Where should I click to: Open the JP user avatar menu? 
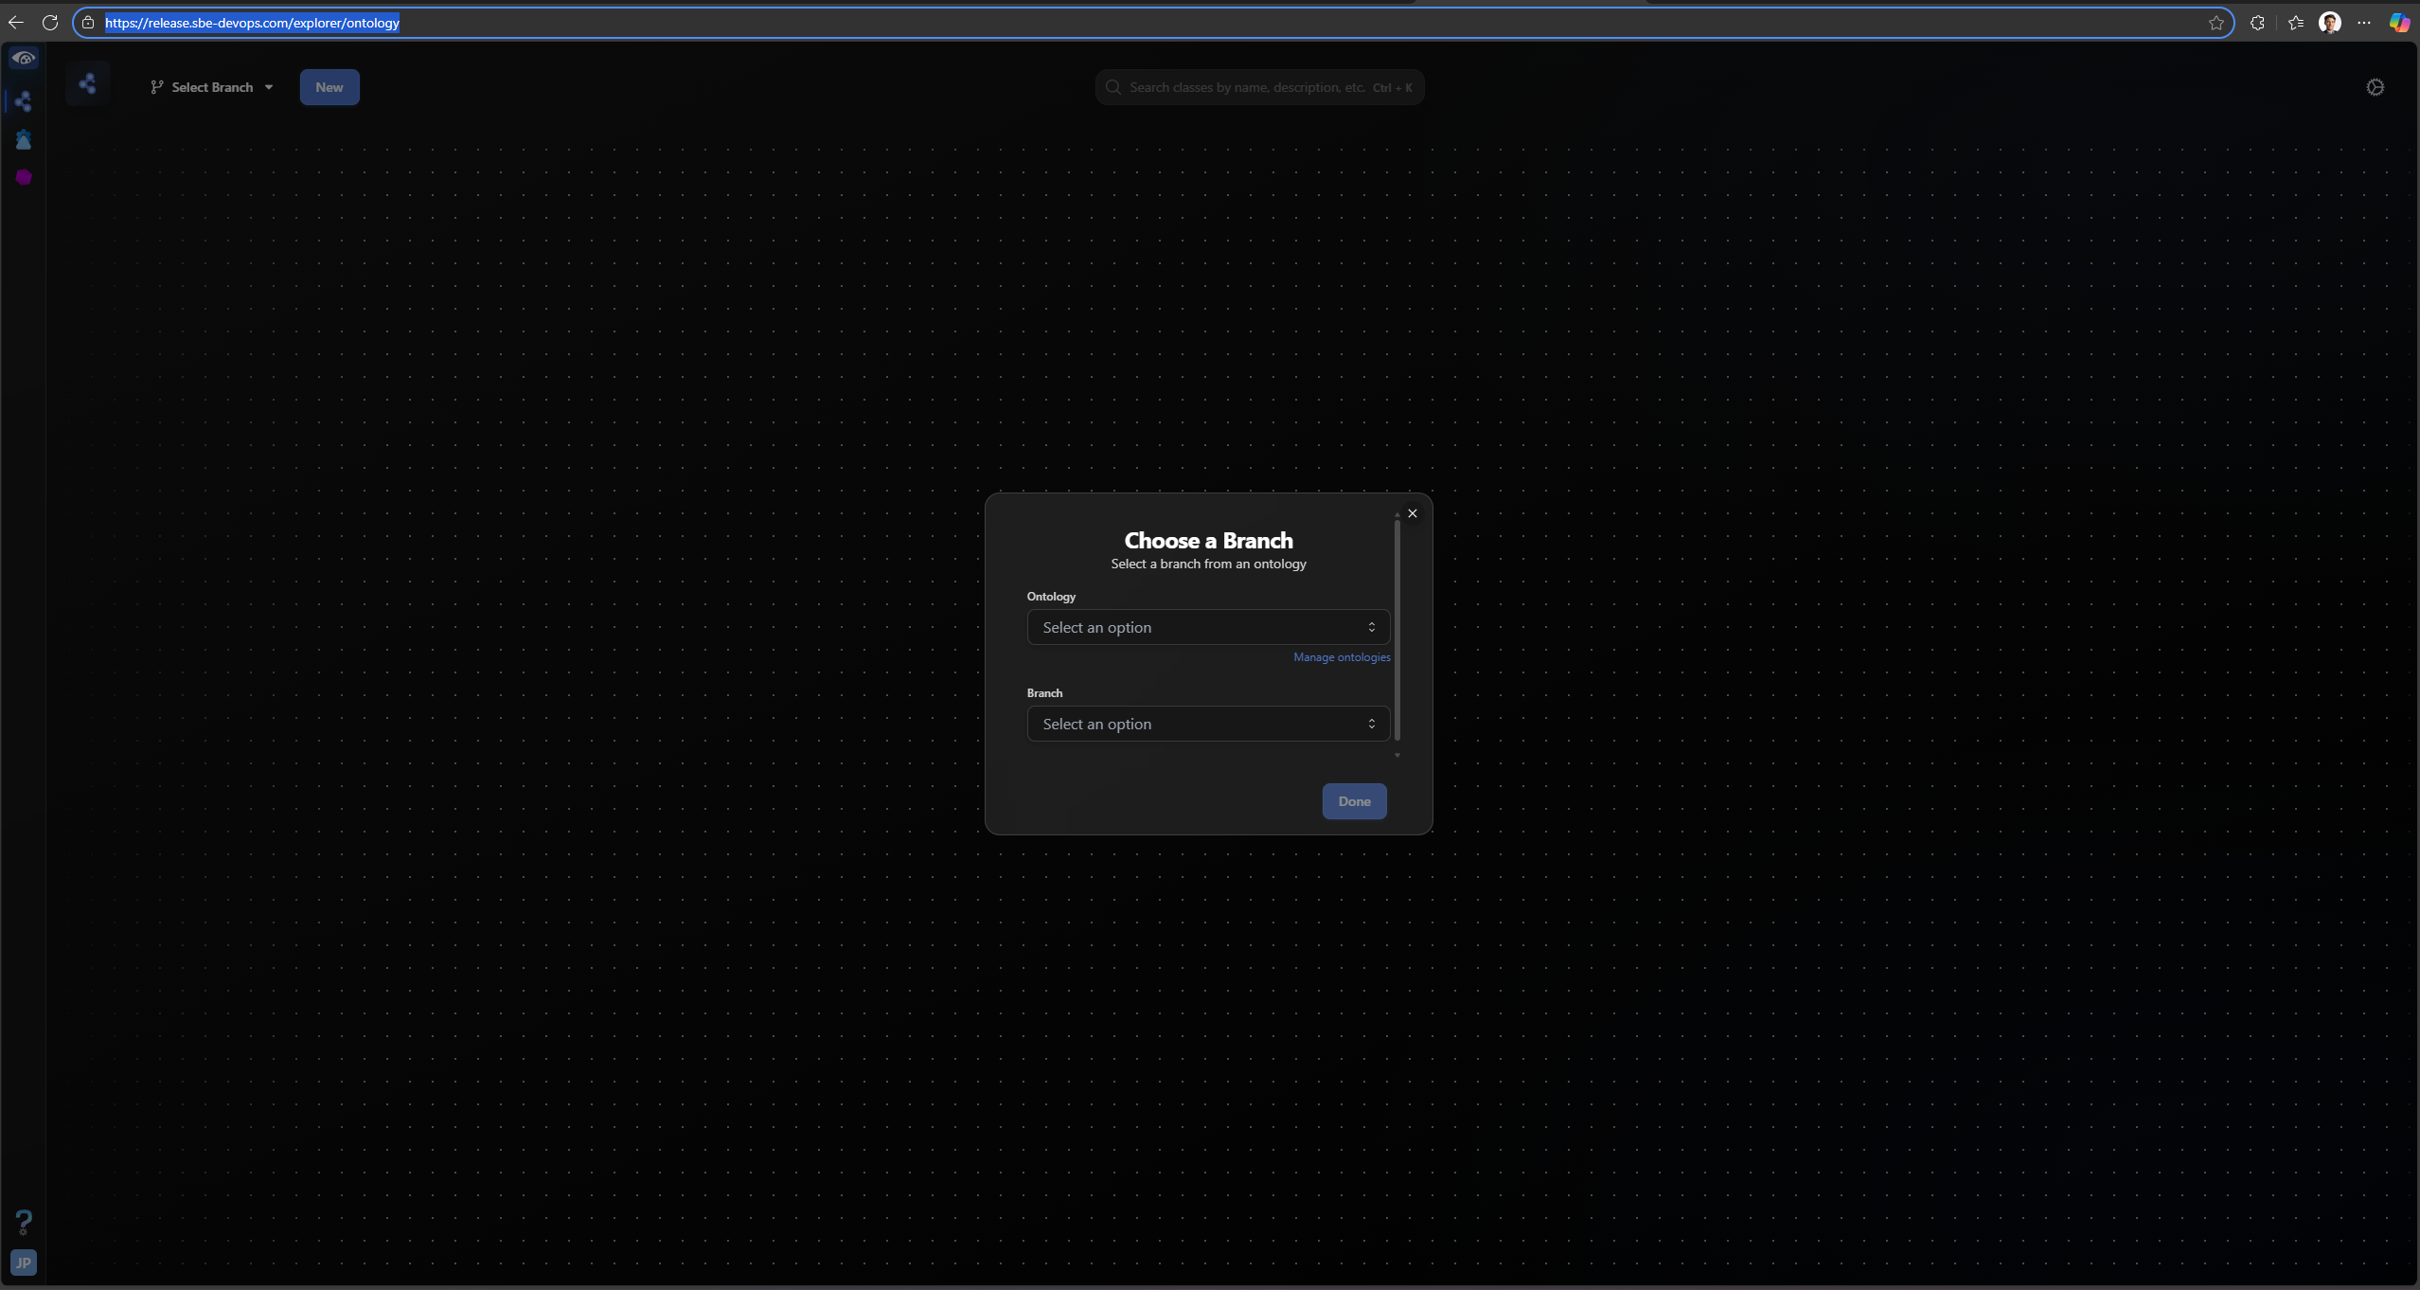tap(24, 1263)
